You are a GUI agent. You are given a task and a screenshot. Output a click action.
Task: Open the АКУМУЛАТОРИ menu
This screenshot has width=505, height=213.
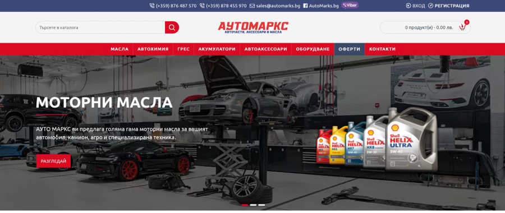coord(217,49)
